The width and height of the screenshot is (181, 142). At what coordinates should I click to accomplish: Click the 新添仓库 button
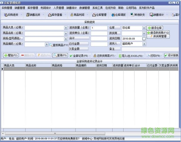coord(155,28)
